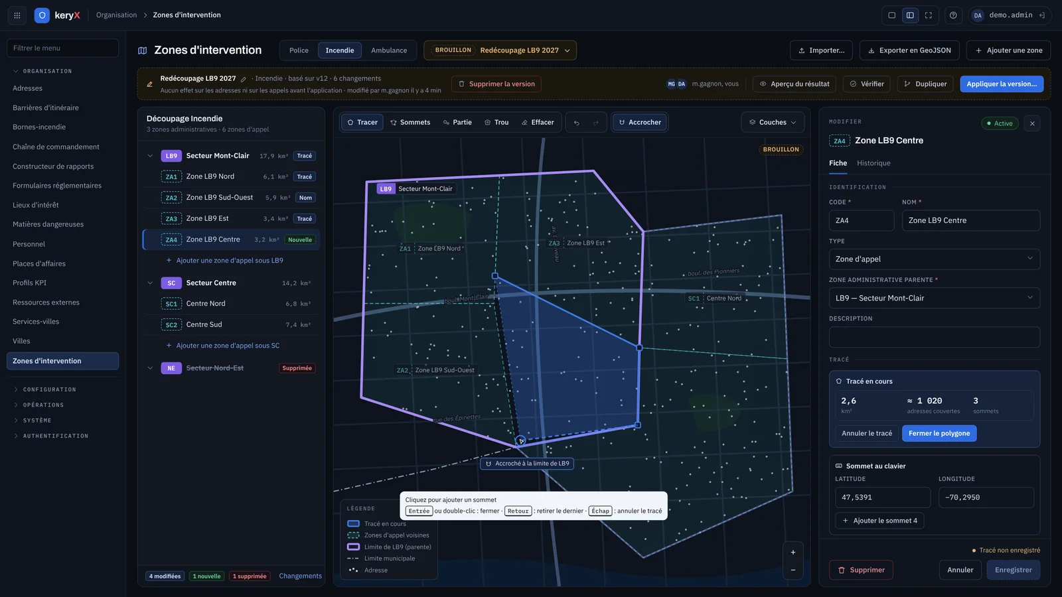Select the Effacer erase tool
1062x597 pixels.
click(538, 123)
